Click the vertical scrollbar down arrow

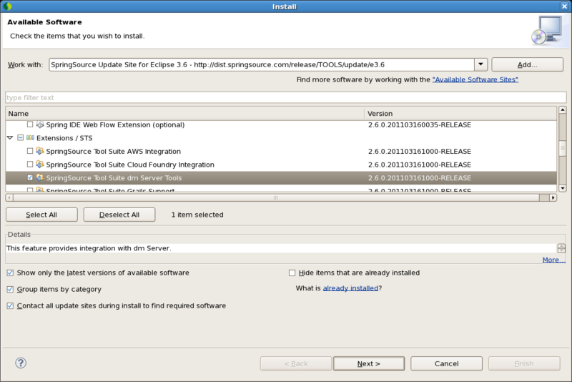coord(563,188)
